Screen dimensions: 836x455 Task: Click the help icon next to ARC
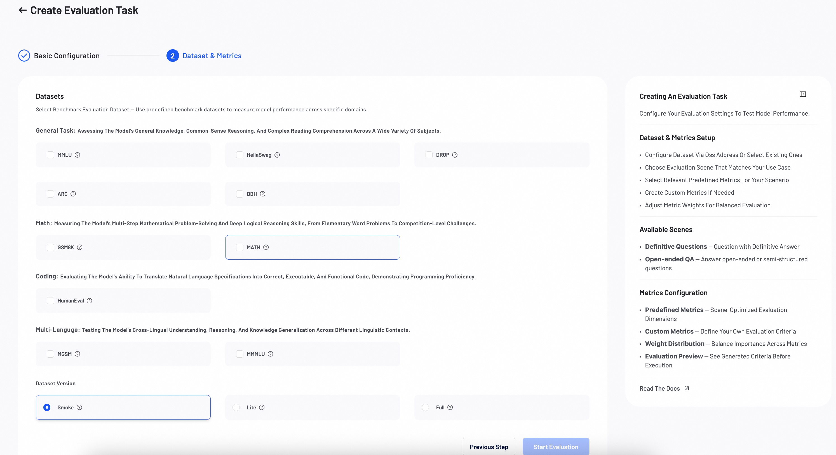click(x=73, y=194)
